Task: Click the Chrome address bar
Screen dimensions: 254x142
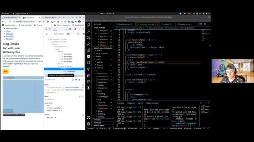Action: pos(26,21)
